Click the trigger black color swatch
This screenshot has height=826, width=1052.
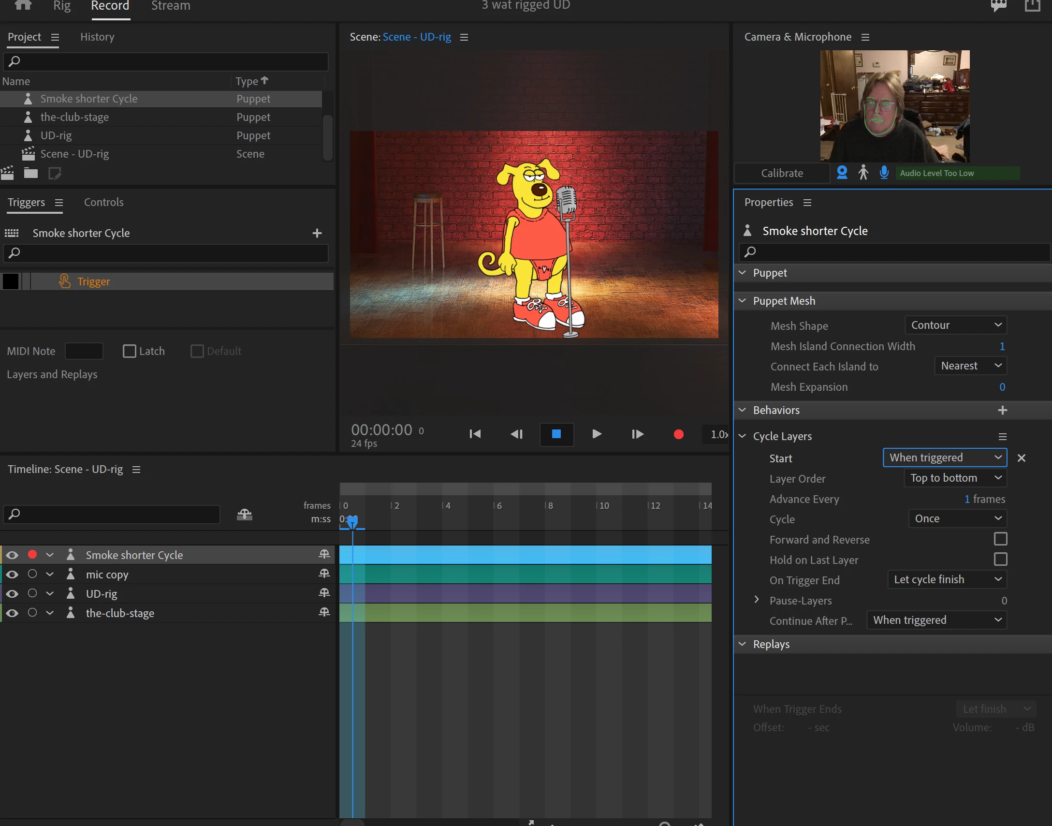pyautogui.click(x=11, y=281)
